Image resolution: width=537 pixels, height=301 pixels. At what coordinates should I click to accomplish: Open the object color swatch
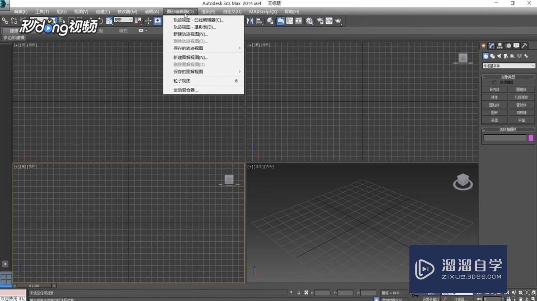point(531,138)
